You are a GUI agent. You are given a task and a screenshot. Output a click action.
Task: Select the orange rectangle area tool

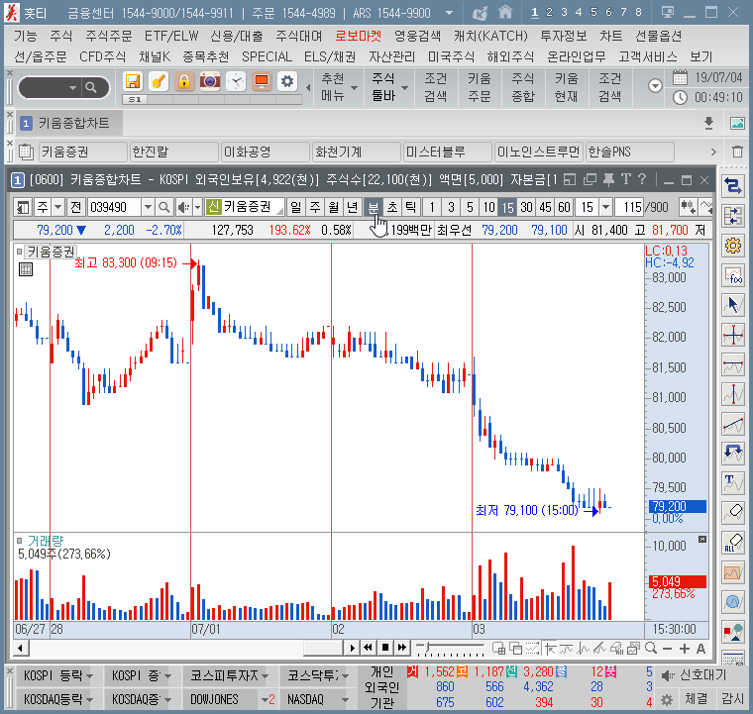pyautogui.click(x=733, y=572)
